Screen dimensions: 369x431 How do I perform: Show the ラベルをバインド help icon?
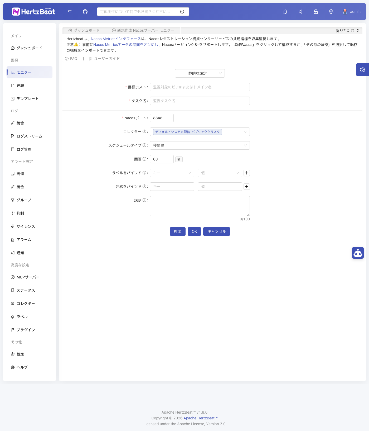point(144,173)
